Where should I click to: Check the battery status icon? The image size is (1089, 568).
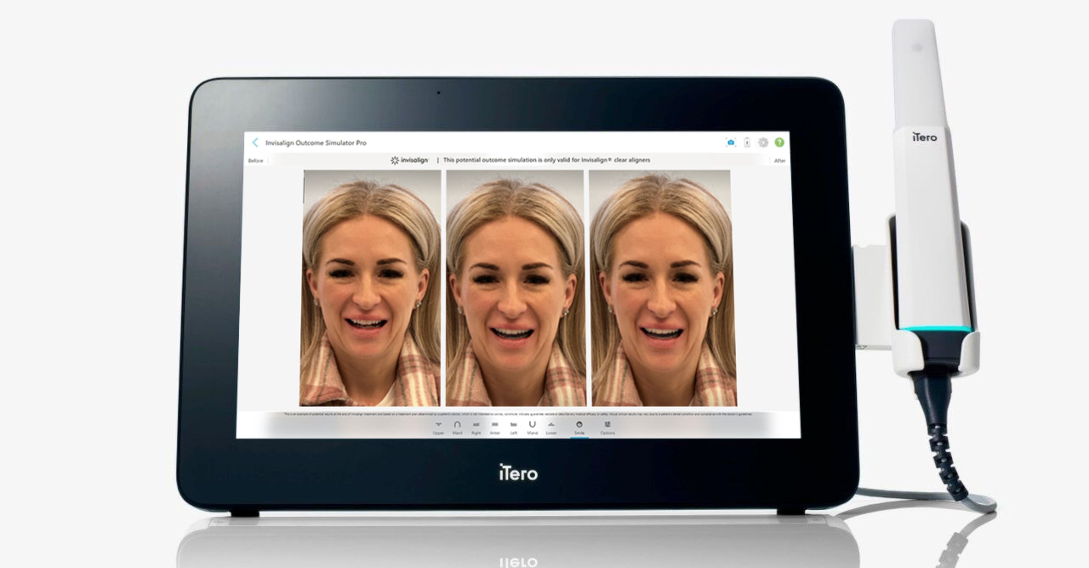point(747,142)
